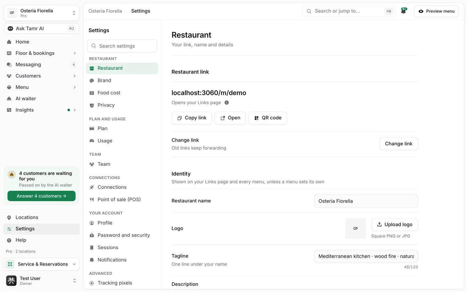
Task: Open the Service & Reservations dropdown
Action: (x=42, y=264)
